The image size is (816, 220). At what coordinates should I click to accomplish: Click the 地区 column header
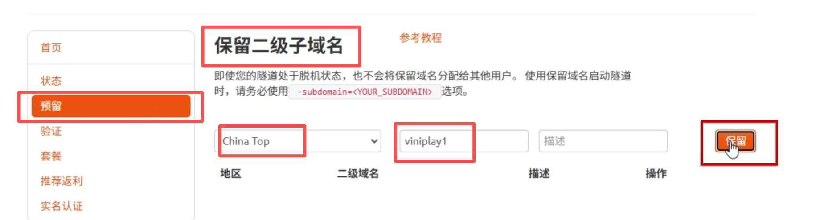pos(231,173)
